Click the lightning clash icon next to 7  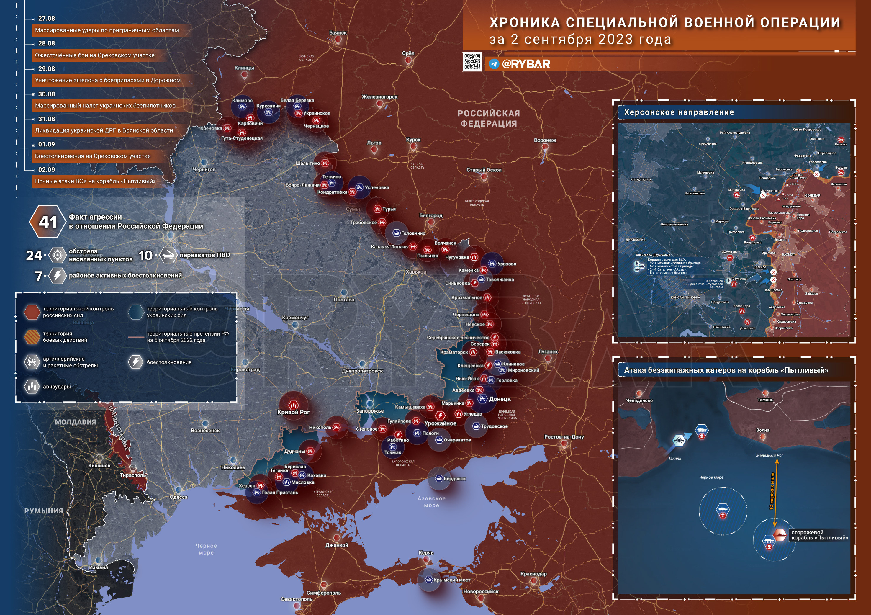coord(58,276)
